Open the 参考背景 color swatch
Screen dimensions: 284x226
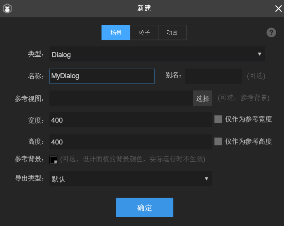click(54, 159)
